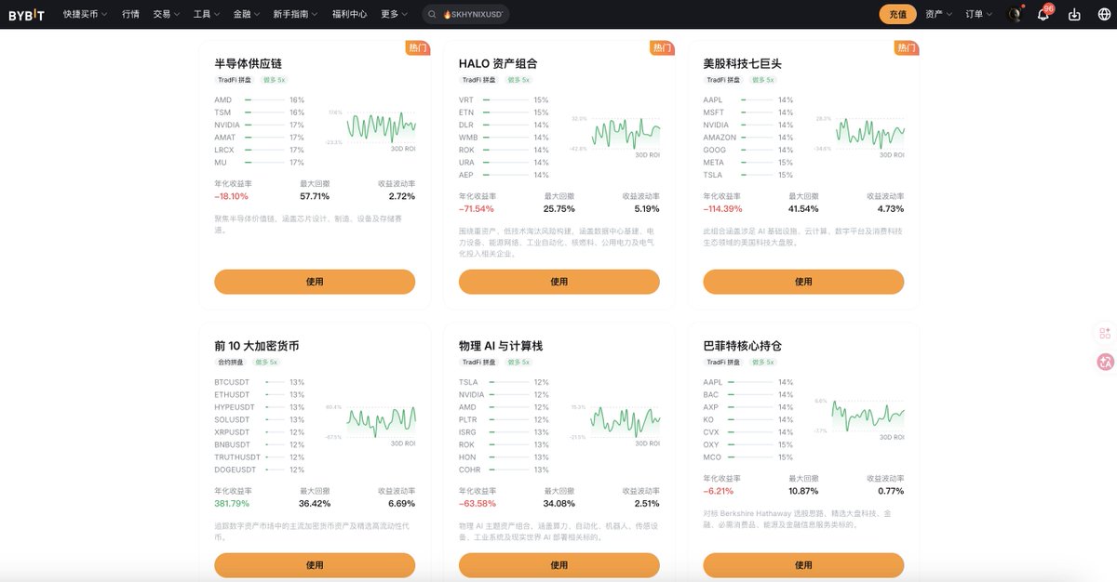Open the user avatar profile menu
The image size is (1117, 582).
click(1016, 14)
